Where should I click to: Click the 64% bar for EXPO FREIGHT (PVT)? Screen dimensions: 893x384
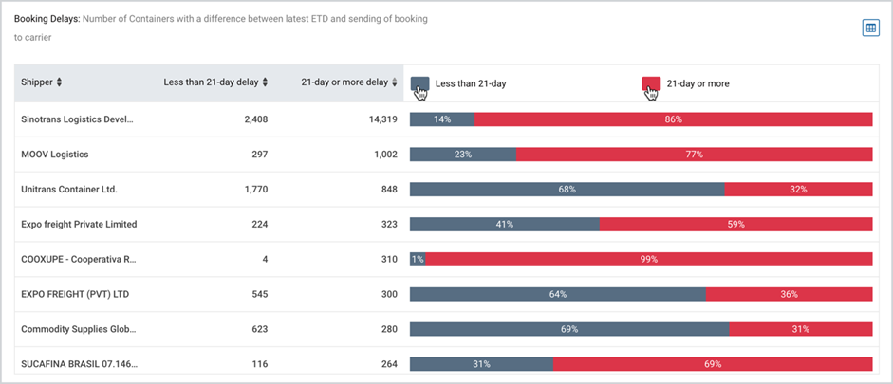[x=558, y=294]
